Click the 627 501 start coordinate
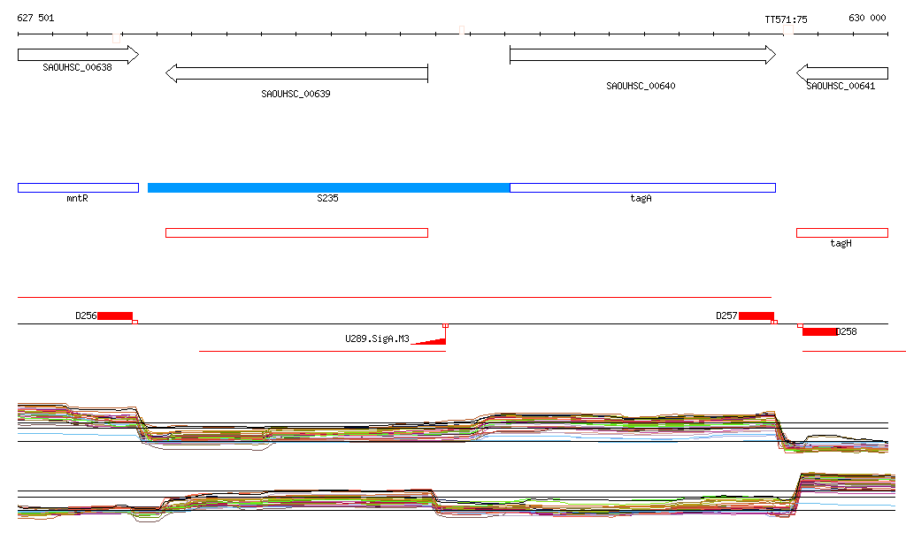The width and height of the screenshot is (906, 540). (35, 18)
